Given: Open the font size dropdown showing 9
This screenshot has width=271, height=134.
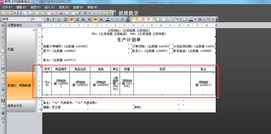Looking at the screenshot, I should coord(43,19).
